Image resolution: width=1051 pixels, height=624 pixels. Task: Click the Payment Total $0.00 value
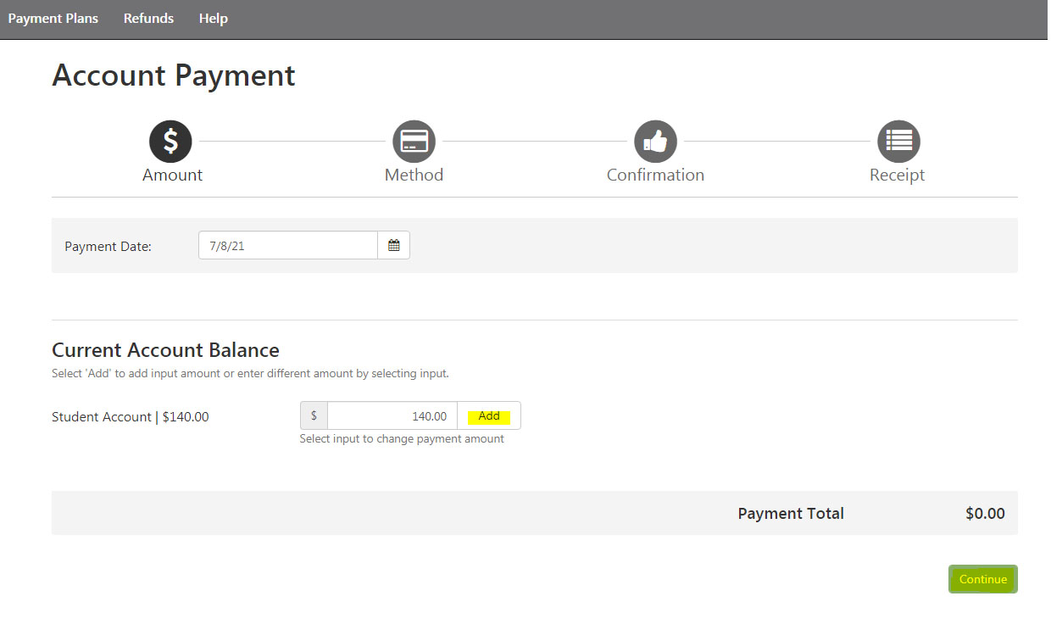(985, 514)
